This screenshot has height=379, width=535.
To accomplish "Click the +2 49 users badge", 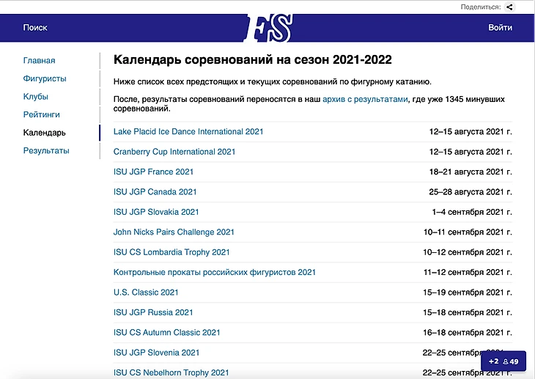I will pyautogui.click(x=503, y=361).
